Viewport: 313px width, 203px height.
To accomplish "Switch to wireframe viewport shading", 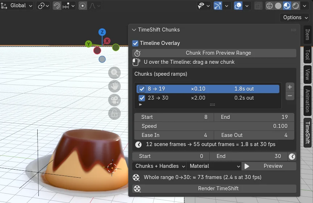I will point(270,5).
